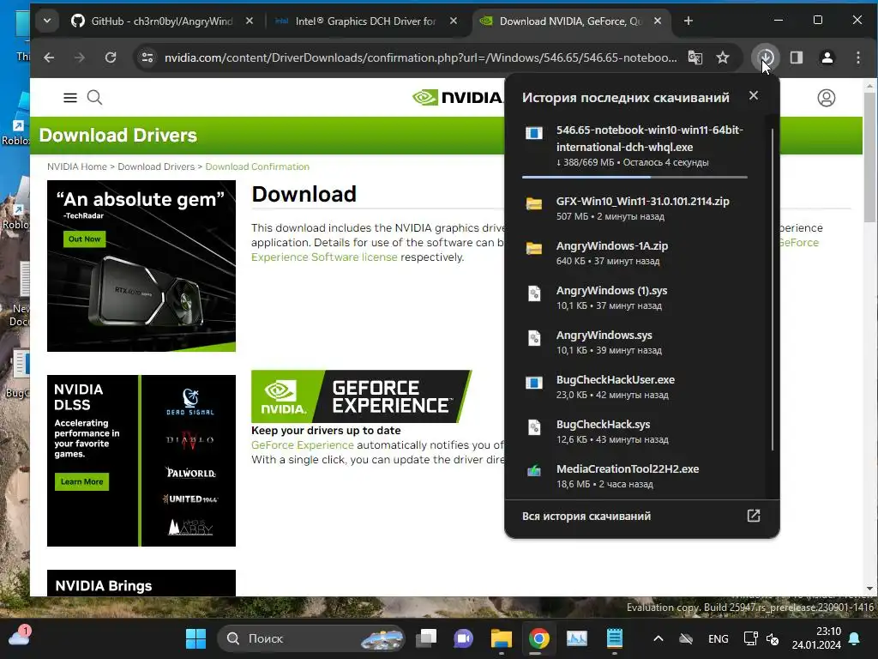Screen dimensions: 878x659
Task: Open a new Chrome tab
Action: coord(689,21)
